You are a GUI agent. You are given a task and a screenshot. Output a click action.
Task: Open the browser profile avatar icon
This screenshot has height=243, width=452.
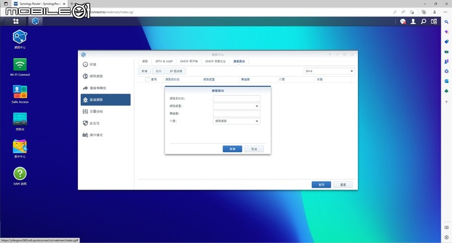click(x=434, y=12)
